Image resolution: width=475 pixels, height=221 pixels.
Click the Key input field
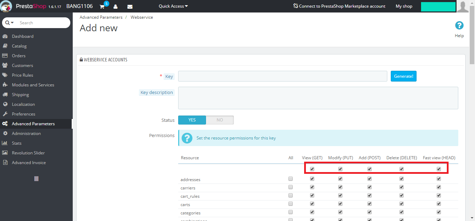(x=283, y=76)
